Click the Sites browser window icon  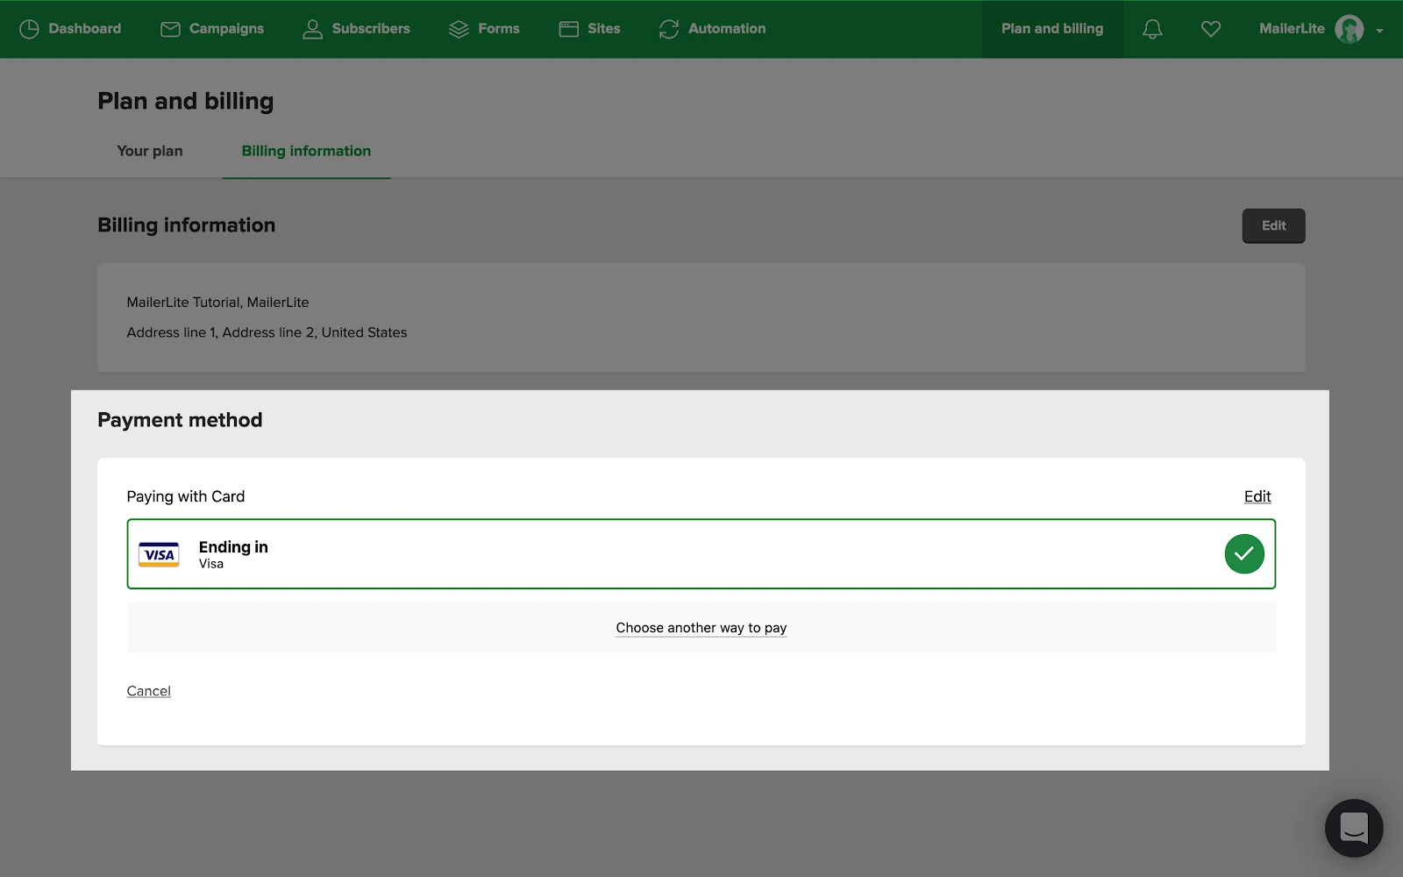568,29
